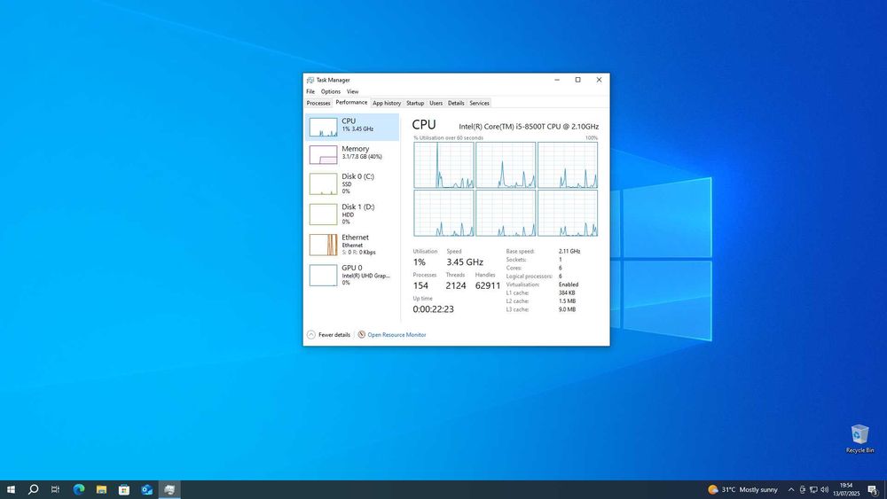Click the Virtualisation Enabled value
Viewport: 887px width, 499px height.
click(569, 285)
